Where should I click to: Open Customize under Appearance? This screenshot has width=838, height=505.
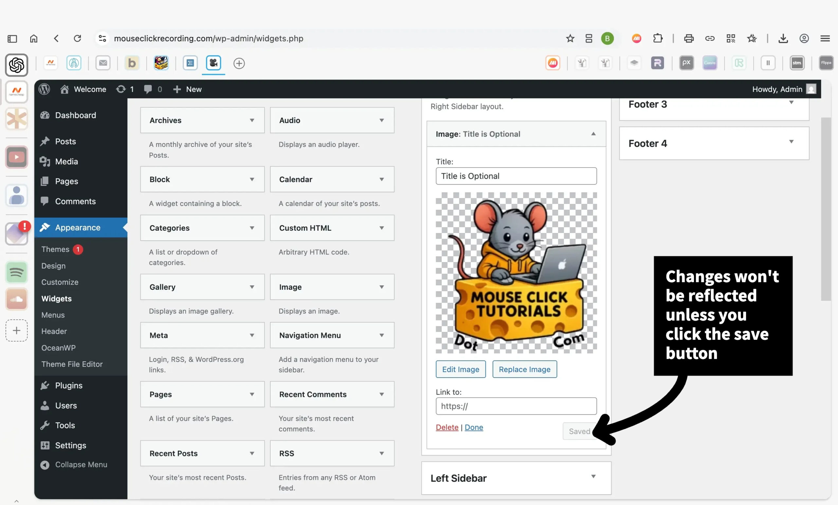pos(60,282)
